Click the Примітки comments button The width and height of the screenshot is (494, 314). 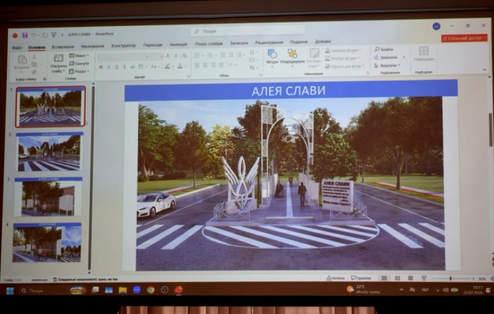361,278
